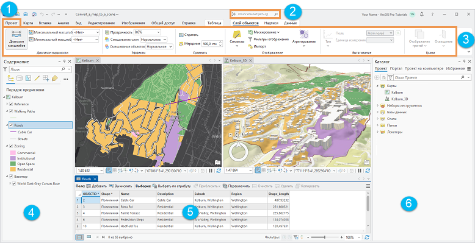Open Фильтры отображения display filters
This screenshot has width=475, height=243.
click(x=268, y=39)
